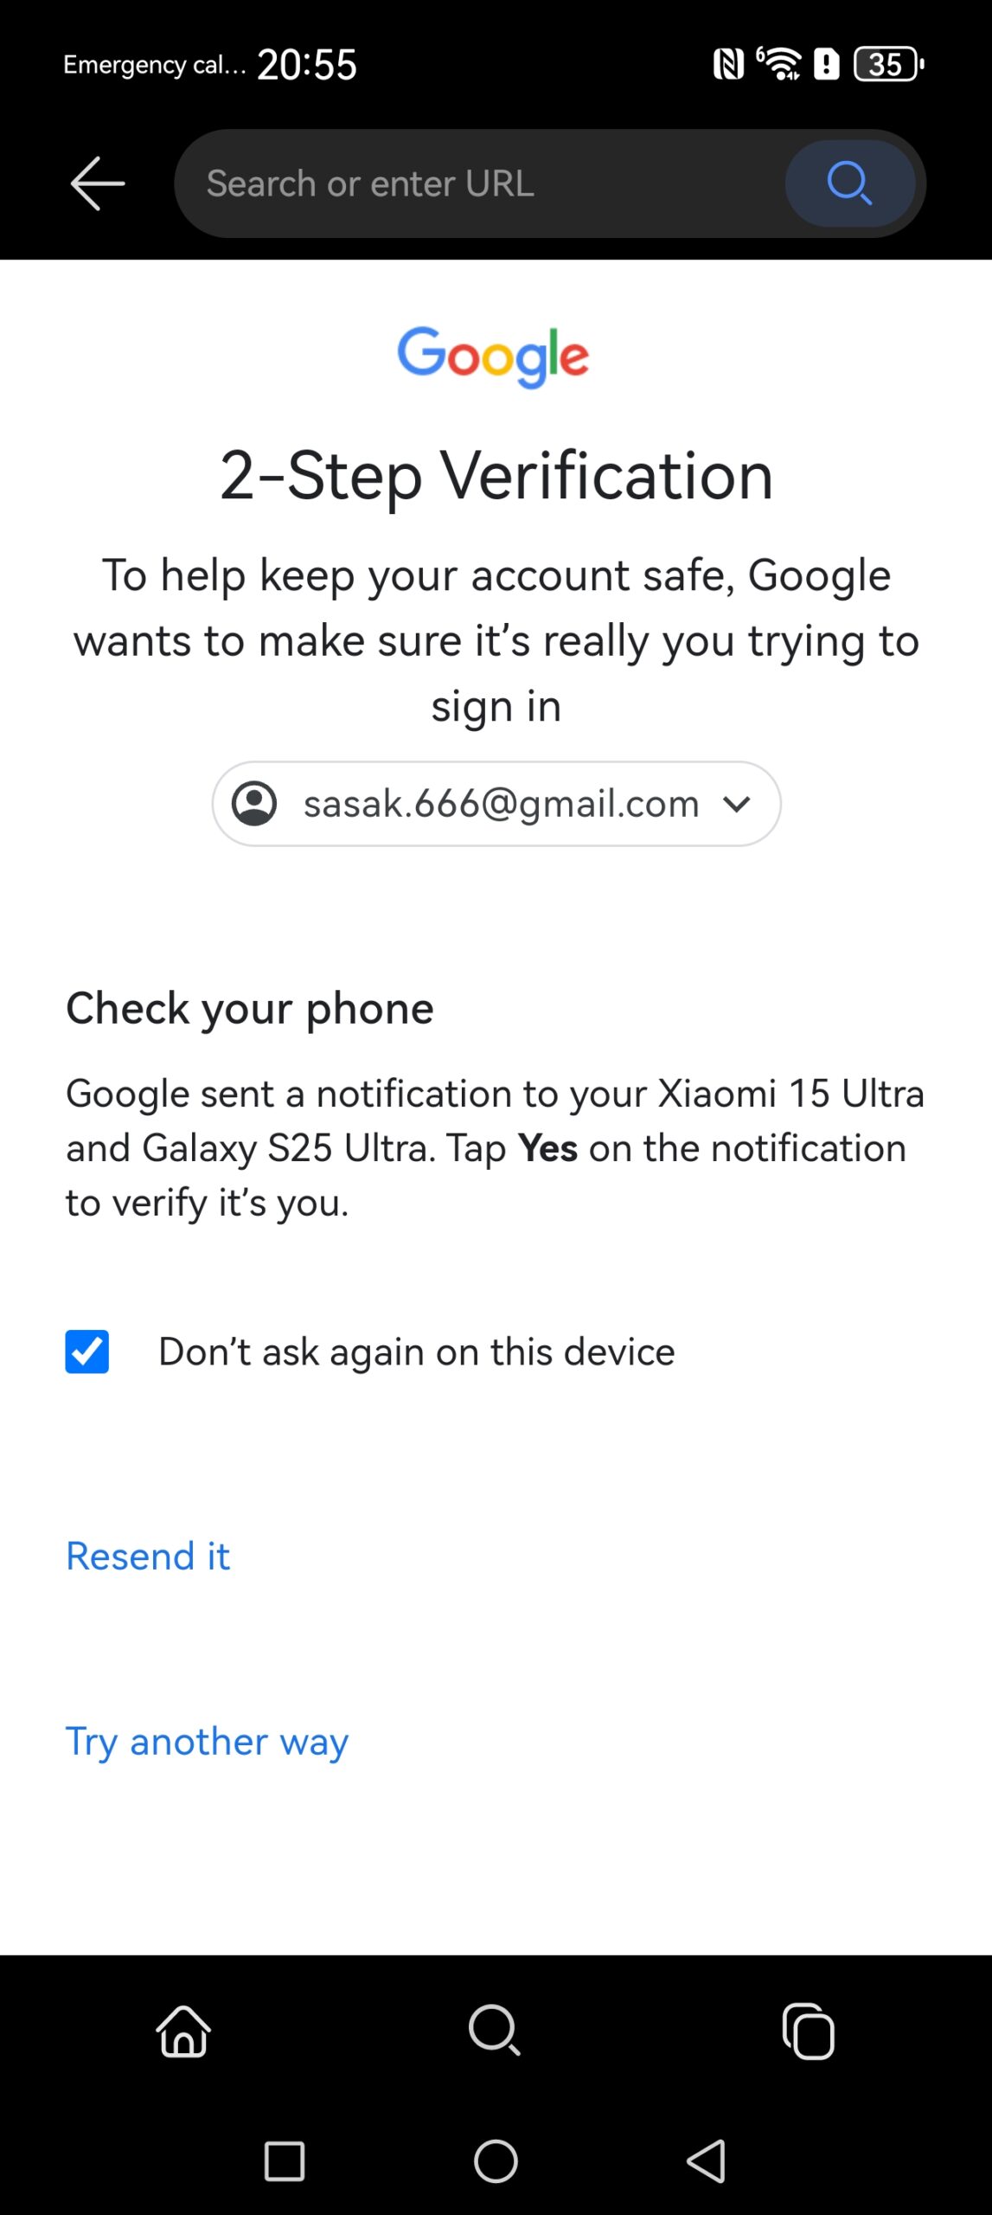Tap the bottom bar search icon
The image size is (992, 2215).
pyautogui.click(x=495, y=2030)
